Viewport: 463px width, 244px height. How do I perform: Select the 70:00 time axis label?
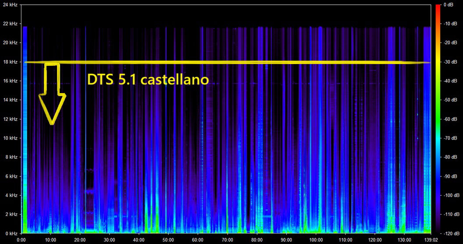tap(228, 240)
